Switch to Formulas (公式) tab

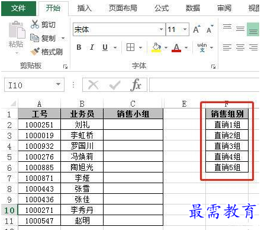click(162, 8)
